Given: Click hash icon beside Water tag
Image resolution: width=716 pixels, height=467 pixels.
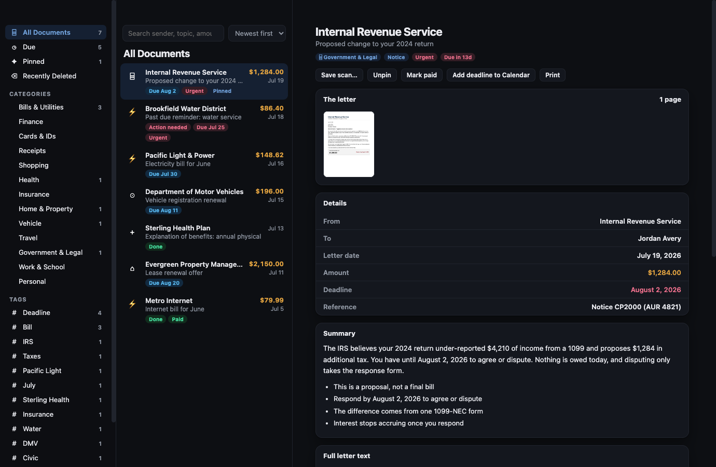Looking at the screenshot, I should click(14, 429).
